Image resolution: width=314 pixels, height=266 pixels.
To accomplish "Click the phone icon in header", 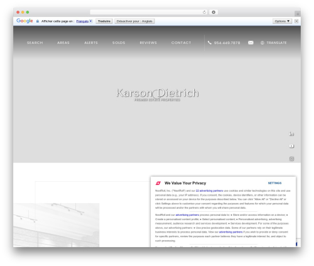I will pyautogui.click(x=209, y=43).
